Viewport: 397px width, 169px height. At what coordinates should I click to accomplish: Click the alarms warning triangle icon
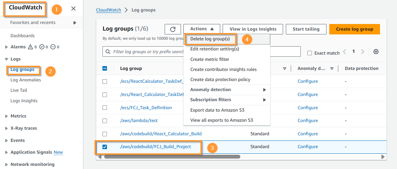[x=30, y=47]
